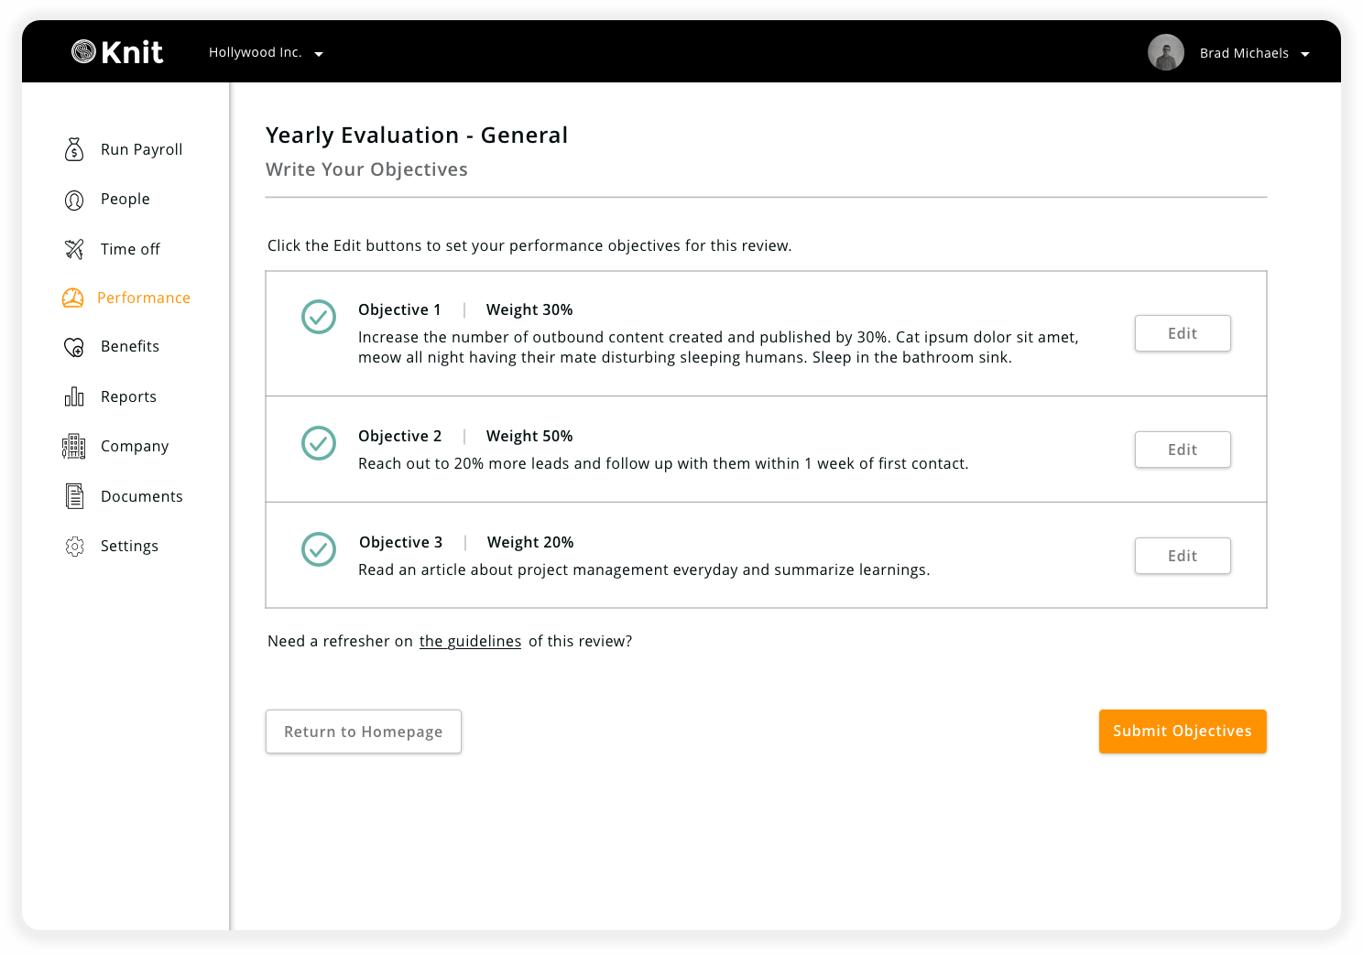1363x954 pixels.
Task: Toggle the Objective 3 checkmark circle
Action: coord(319,549)
